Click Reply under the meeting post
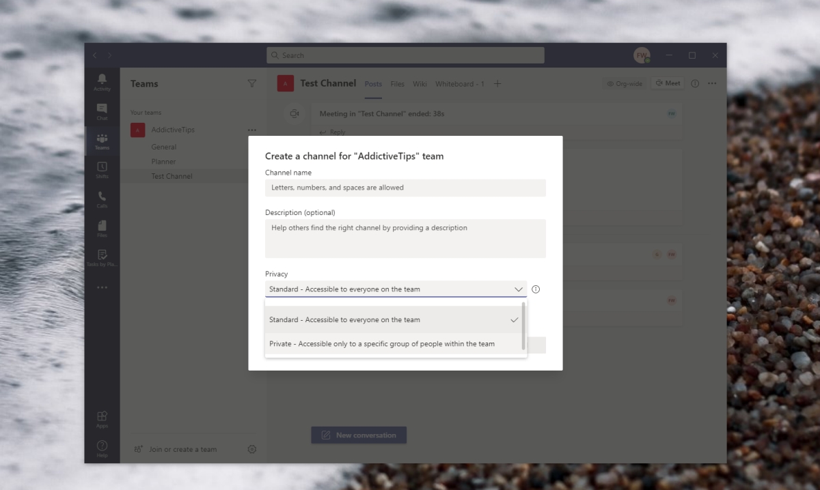Viewport: 820px width, 490px height. (x=333, y=132)
